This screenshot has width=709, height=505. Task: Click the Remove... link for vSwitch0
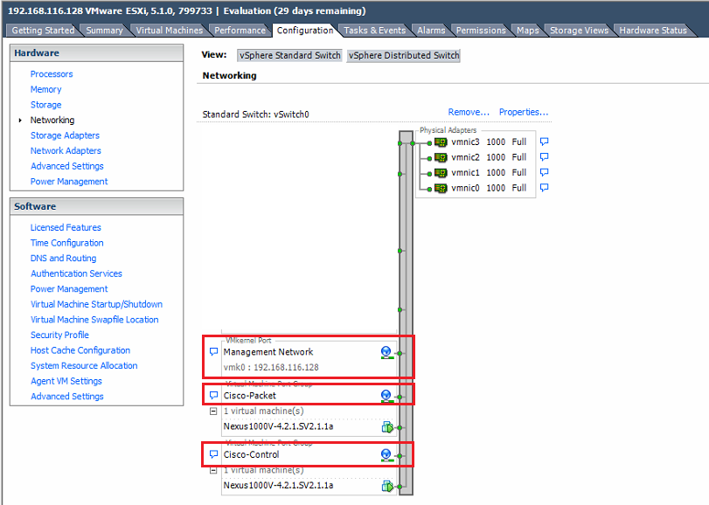tap(469, 112)
